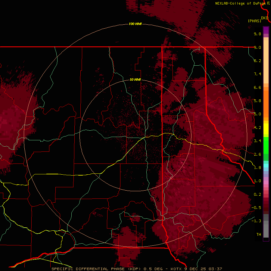This screenshot has width=271, height=271.
Task: Click the 9.0 value on color scale
Action: point(257,47)
